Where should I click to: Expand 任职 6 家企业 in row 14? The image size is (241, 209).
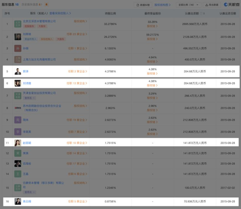77,174
